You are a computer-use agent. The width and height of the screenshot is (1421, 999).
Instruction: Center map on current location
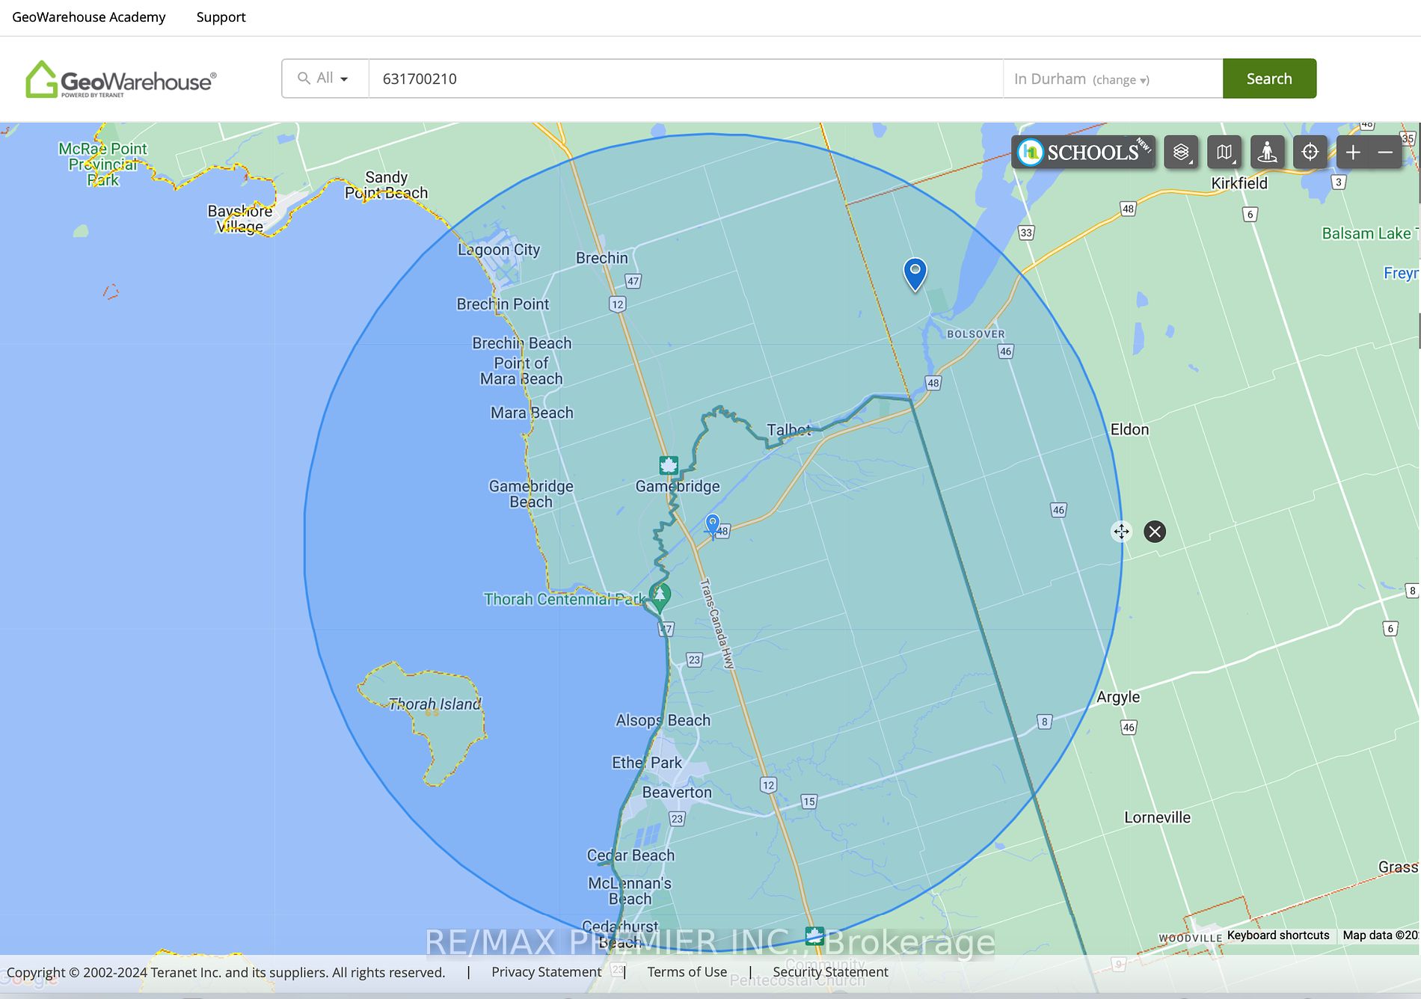[1310, 153]
